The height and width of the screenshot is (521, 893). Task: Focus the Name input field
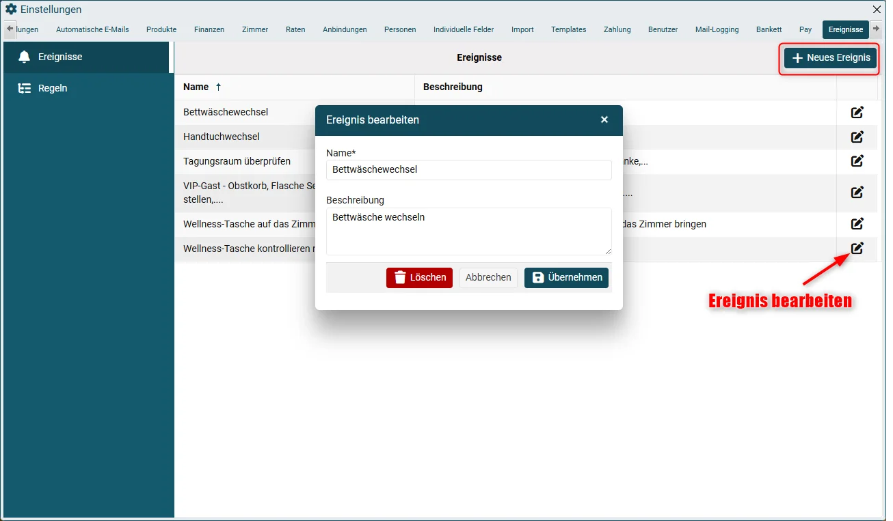(x=468, y=169)
